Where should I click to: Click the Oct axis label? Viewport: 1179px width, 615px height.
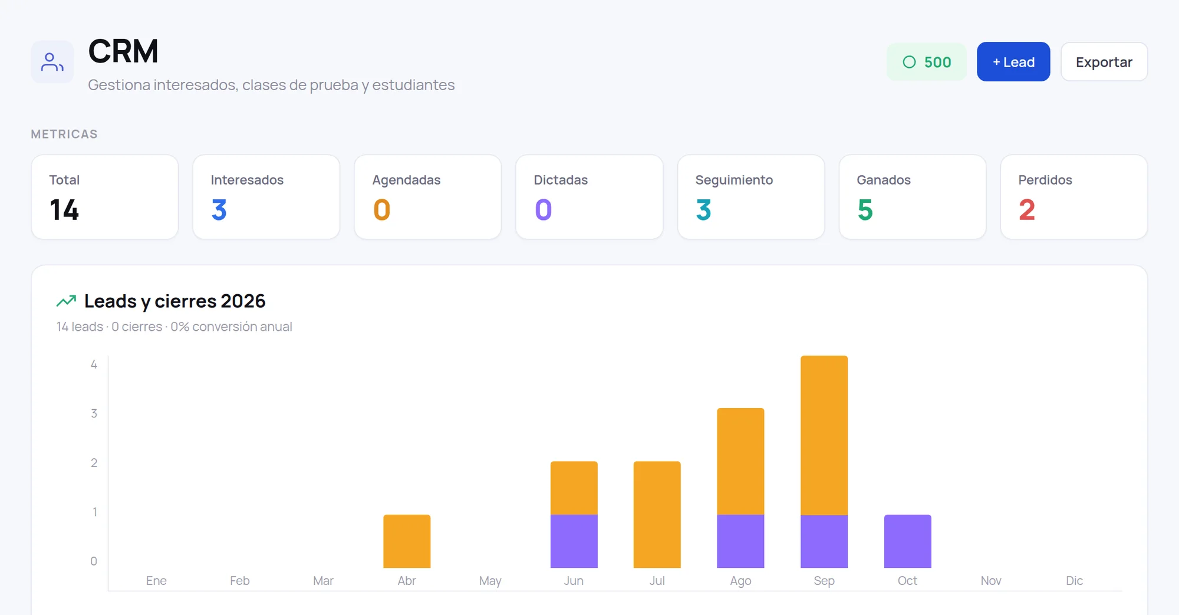pyautogui.click(x=907, y=581)
